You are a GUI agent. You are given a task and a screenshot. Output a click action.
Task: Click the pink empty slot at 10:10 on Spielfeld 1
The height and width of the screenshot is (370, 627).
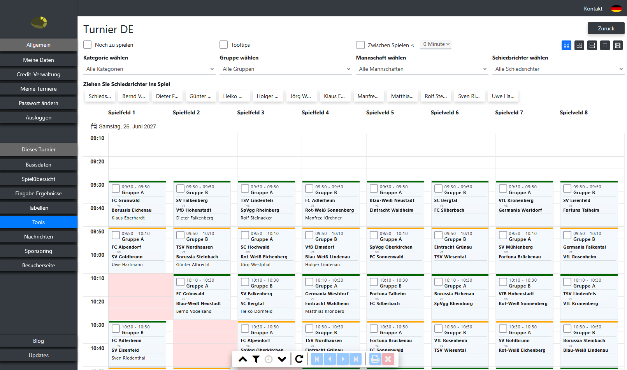tap(141, 297)
